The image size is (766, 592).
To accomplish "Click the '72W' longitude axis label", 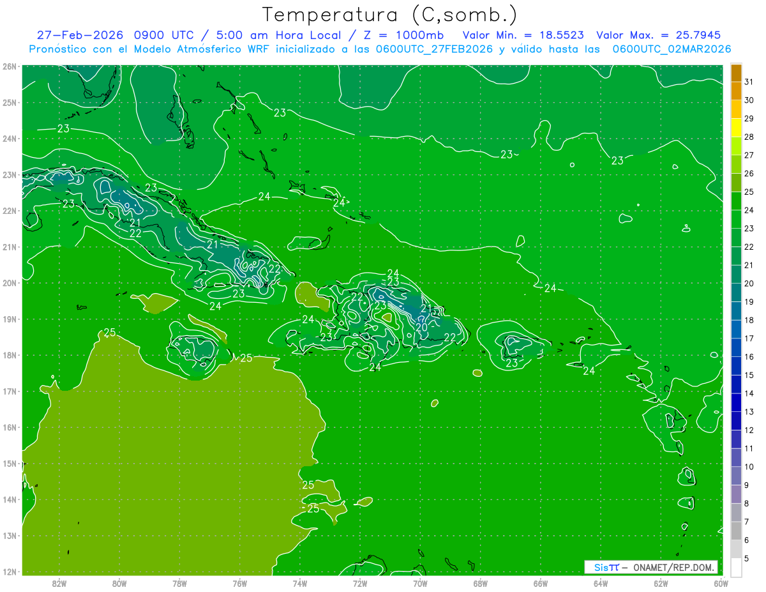I will (360, 583).
